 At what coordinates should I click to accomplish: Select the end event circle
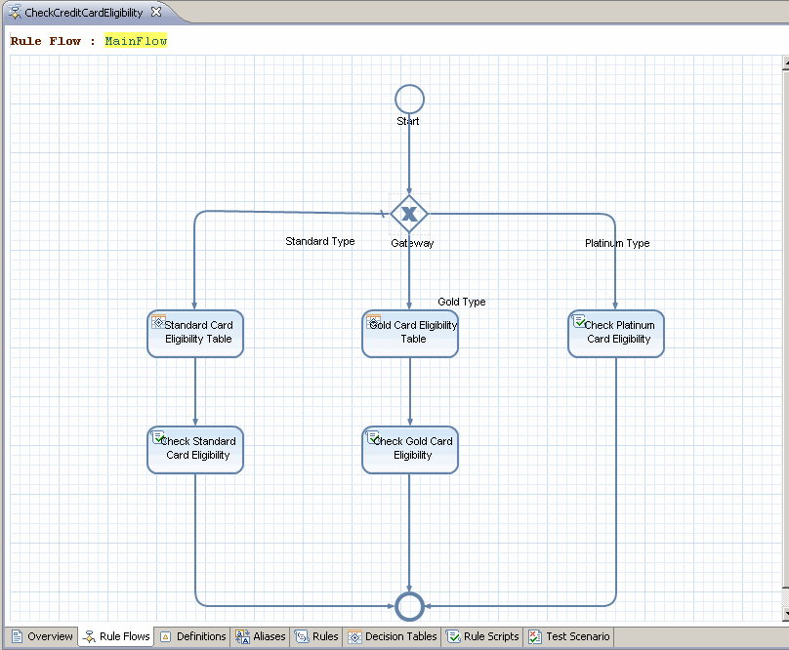click(409, 606)
